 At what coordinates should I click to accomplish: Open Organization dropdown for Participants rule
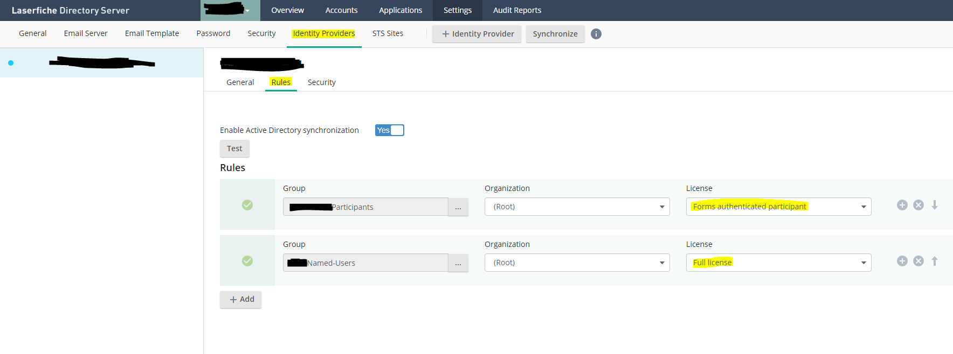577,207
